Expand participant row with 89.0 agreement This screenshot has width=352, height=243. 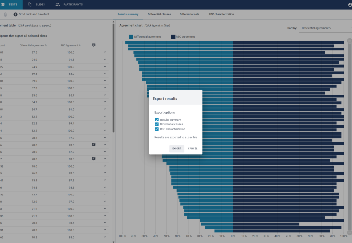tap(105, 80)
